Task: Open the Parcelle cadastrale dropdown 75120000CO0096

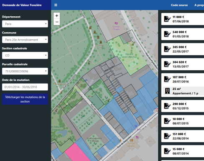Action: coord(25,71)
